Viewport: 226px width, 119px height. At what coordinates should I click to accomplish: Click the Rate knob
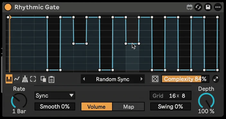coord(19,101)
